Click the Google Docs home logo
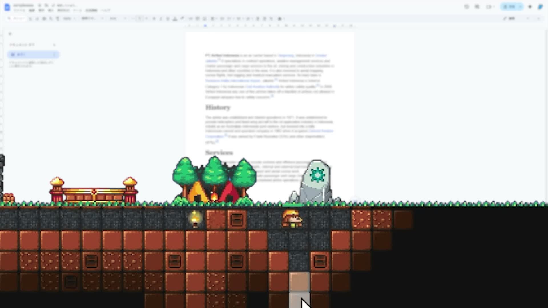The height and width of the screenshot is (308, 548). click(7, 7)
